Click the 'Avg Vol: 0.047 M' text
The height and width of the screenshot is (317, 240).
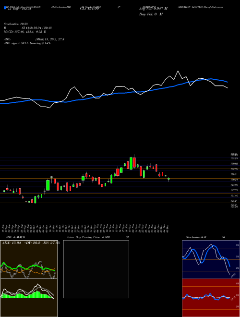pyautogui.click(x=153, y=9)
